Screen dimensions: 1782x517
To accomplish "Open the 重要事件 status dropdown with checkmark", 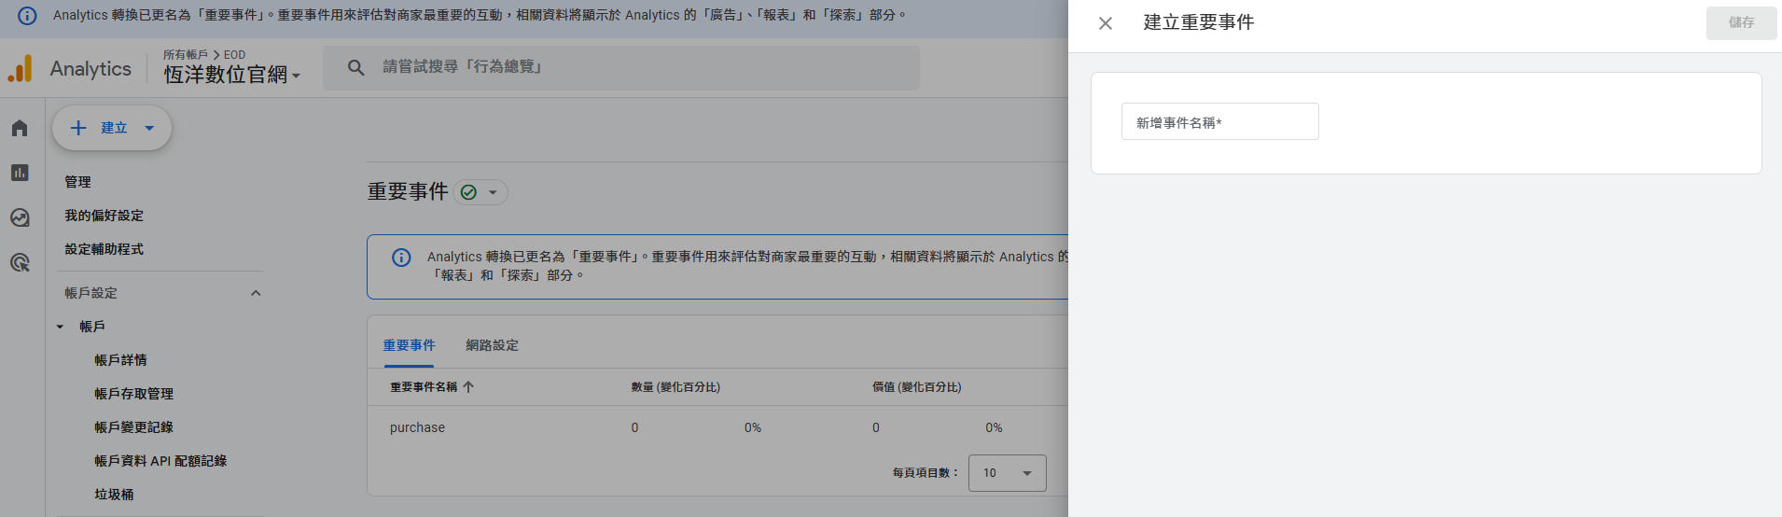I will [x=480, y=192].
